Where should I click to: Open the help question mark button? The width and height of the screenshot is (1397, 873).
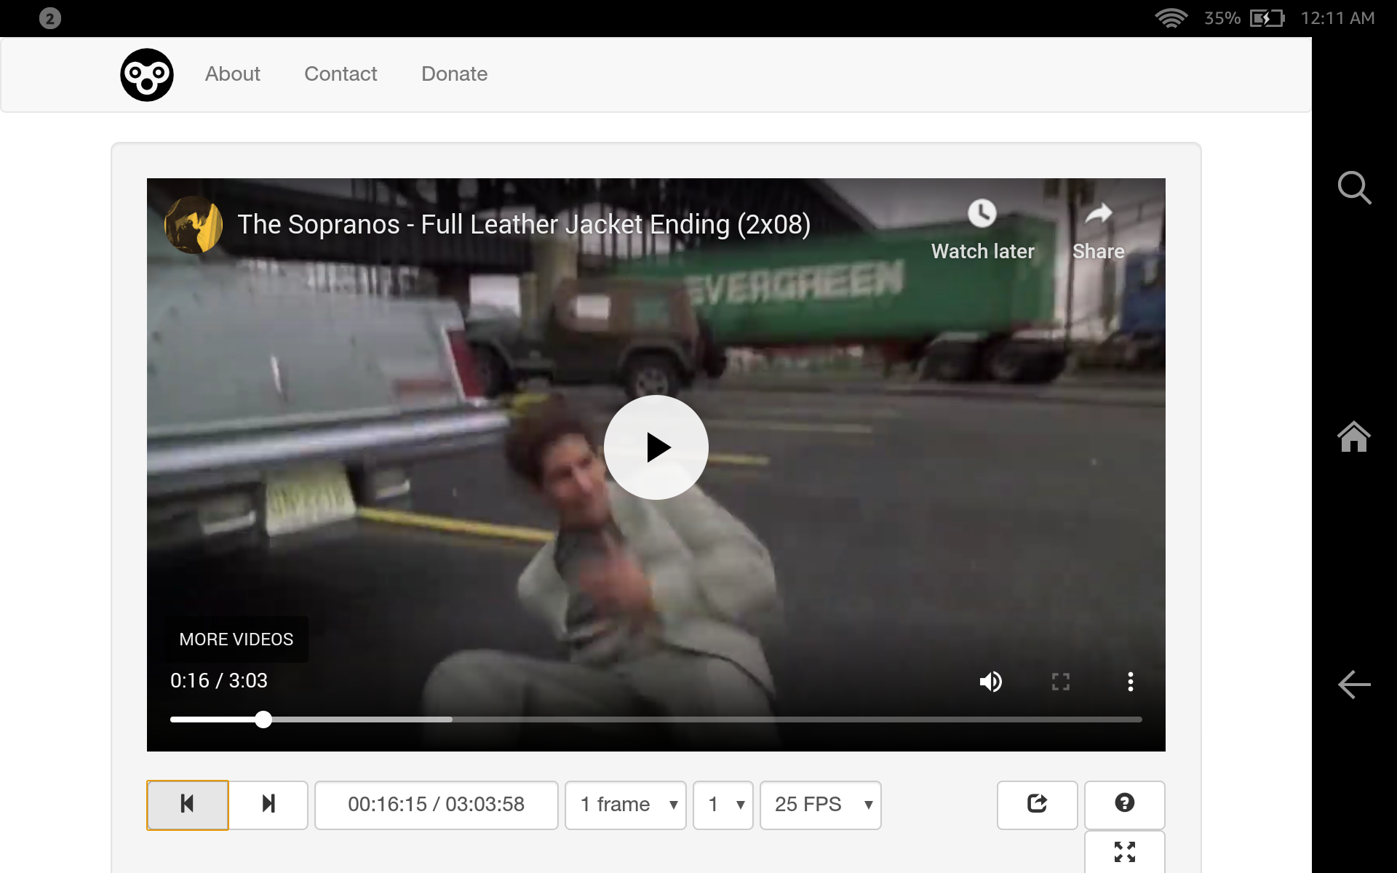[x=1124, y=803]
